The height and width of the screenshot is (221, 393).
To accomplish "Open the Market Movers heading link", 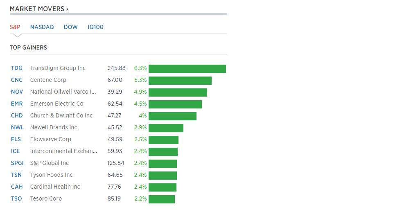I will 39,9.
